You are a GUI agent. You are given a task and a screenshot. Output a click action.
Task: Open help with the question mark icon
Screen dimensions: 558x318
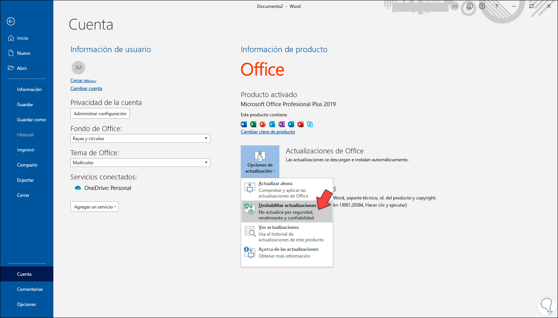pyautogui.click(x=497, y=6)
